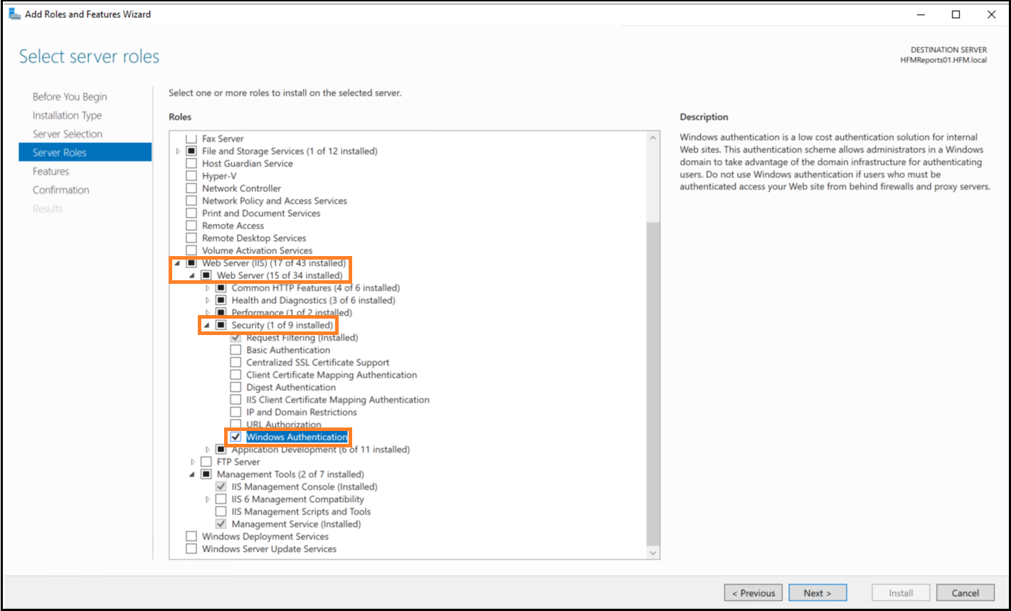Screen dimensions: 1011x611
Task: Click the Next button
Action: (818, 593)
